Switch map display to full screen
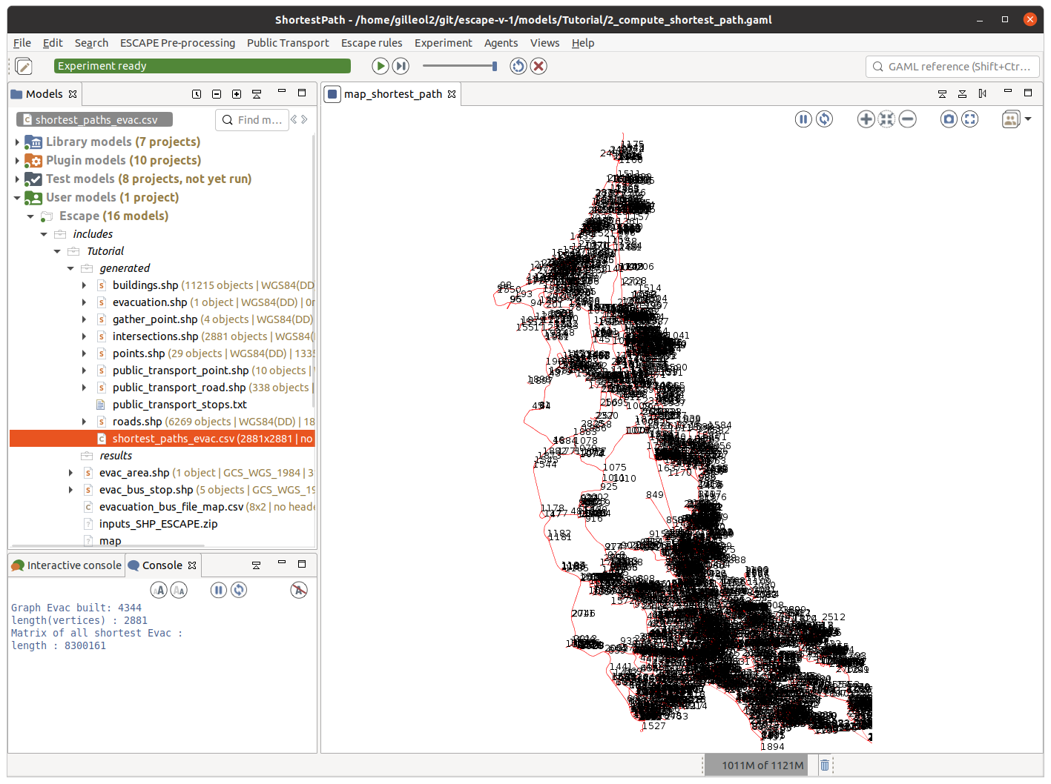Viewport: 1051px width, 784px height. (969, 119)
